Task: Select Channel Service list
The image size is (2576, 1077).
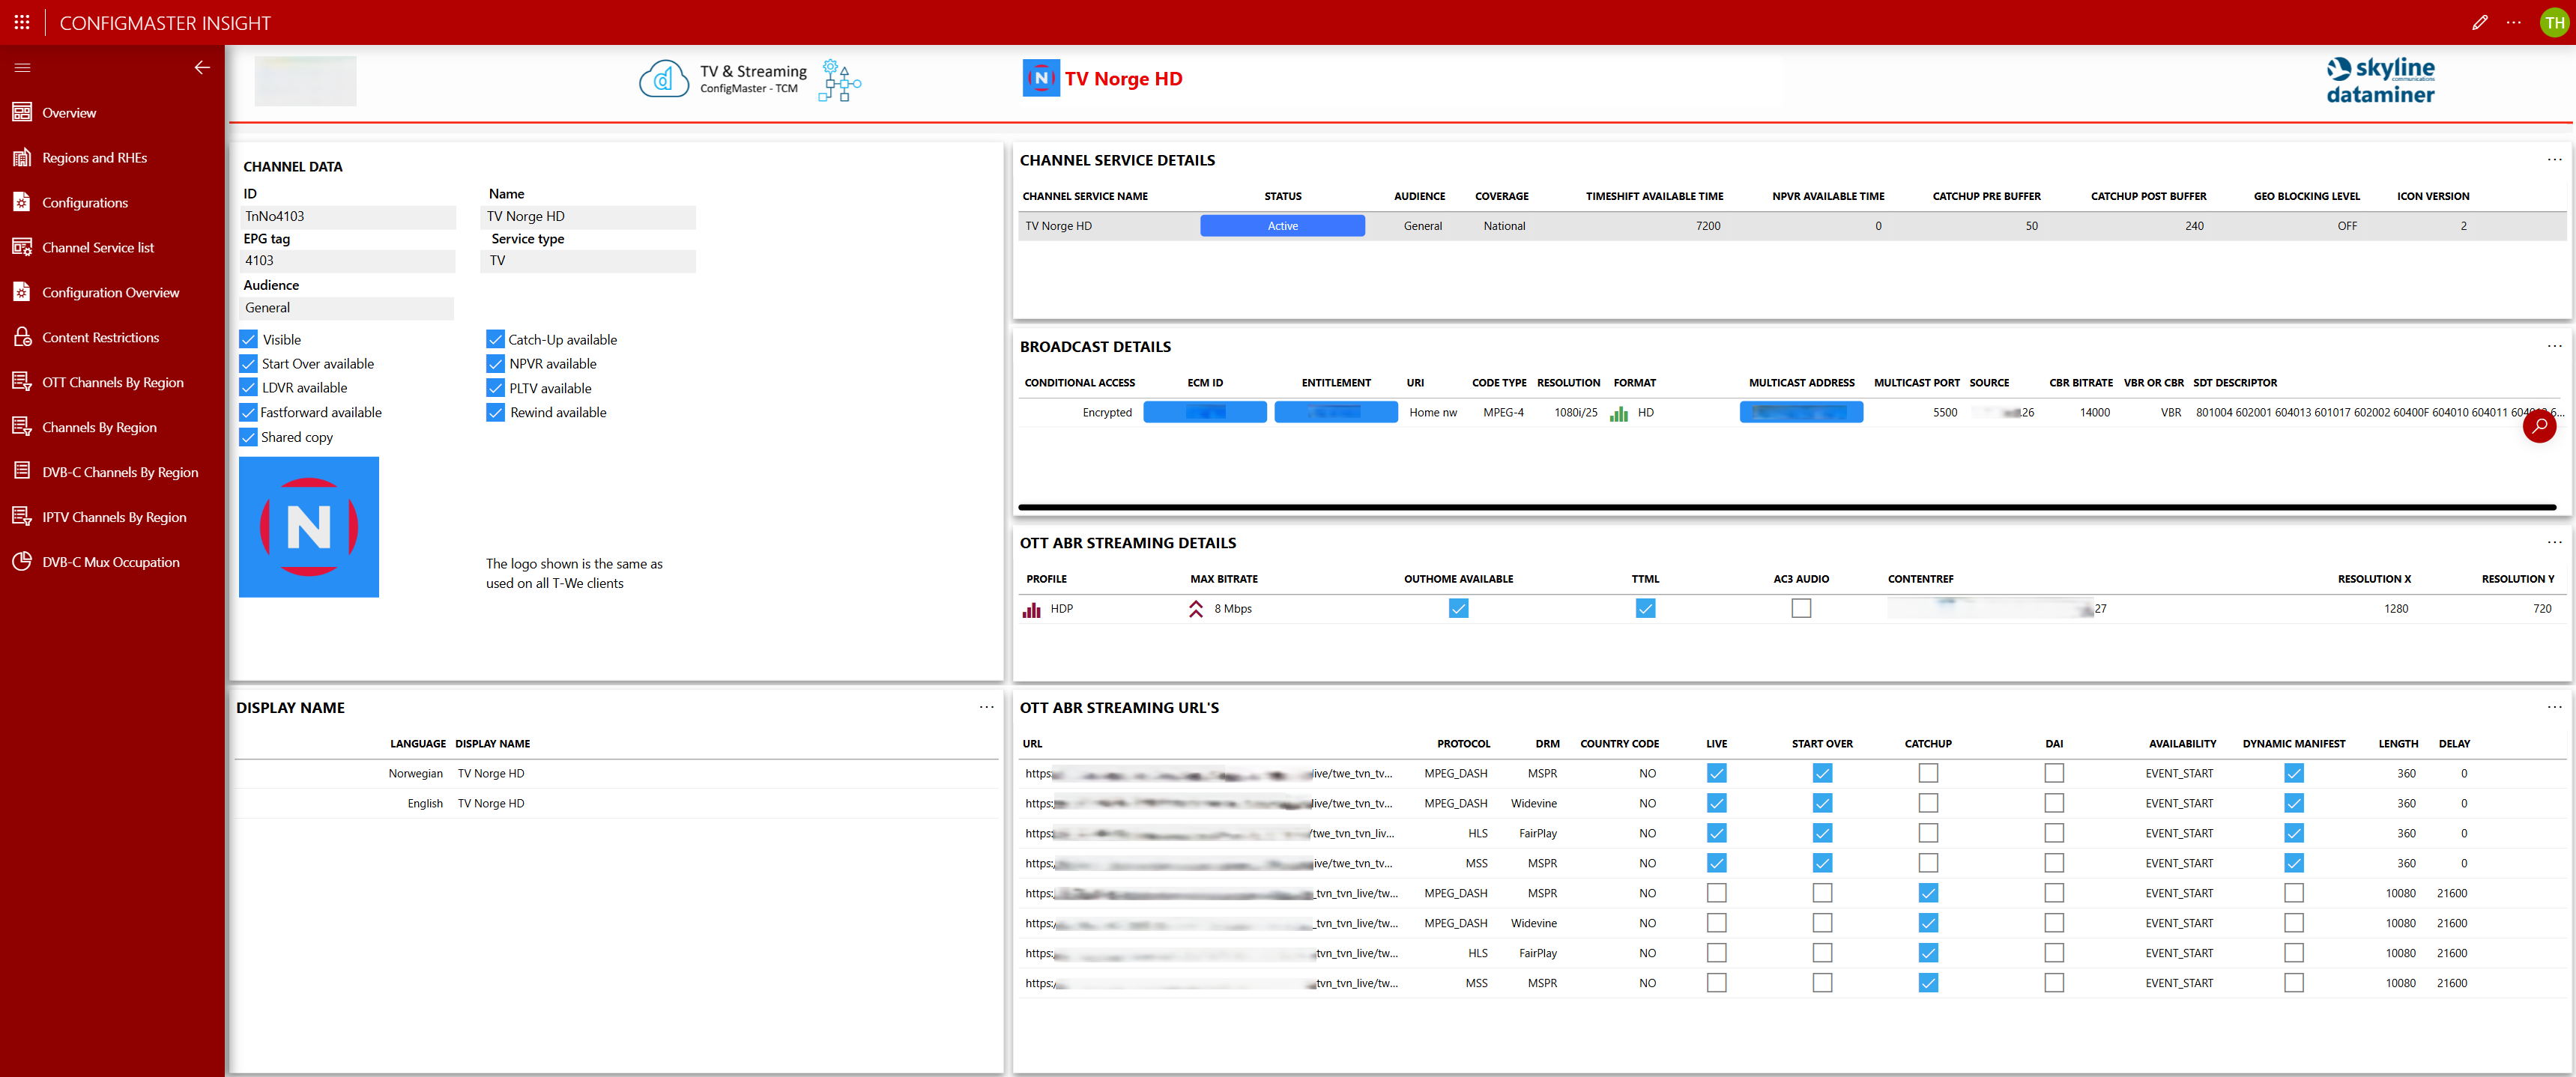Action: 98,248
